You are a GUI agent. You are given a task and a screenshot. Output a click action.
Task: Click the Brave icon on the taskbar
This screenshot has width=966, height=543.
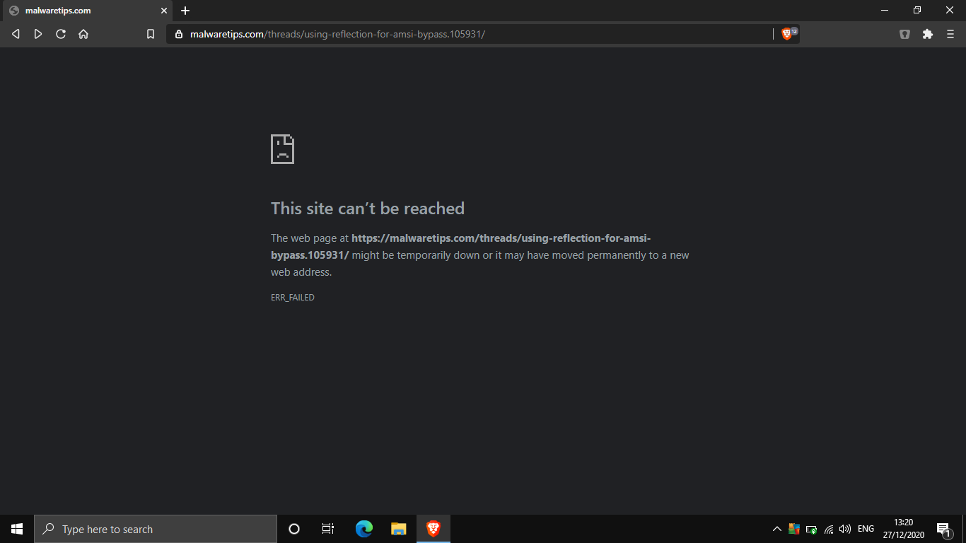click(433, 529)
